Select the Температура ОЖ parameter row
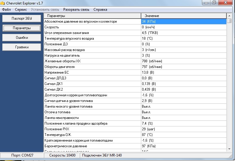 [93, 135]
